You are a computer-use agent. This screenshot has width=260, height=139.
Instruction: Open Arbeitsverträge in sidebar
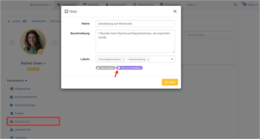[25, 105]
